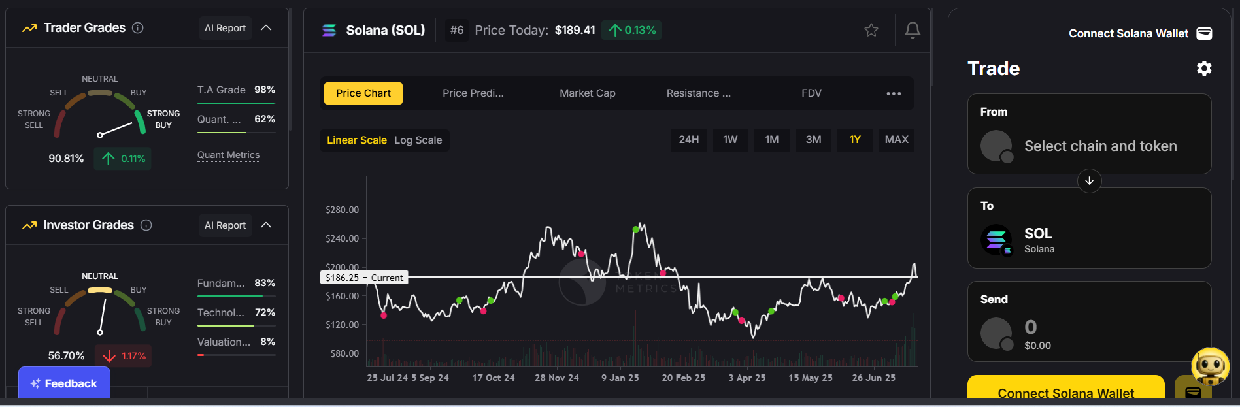Click the #6 rank badge
Screen dimensions: 1240x407
[x=457, y=30]
